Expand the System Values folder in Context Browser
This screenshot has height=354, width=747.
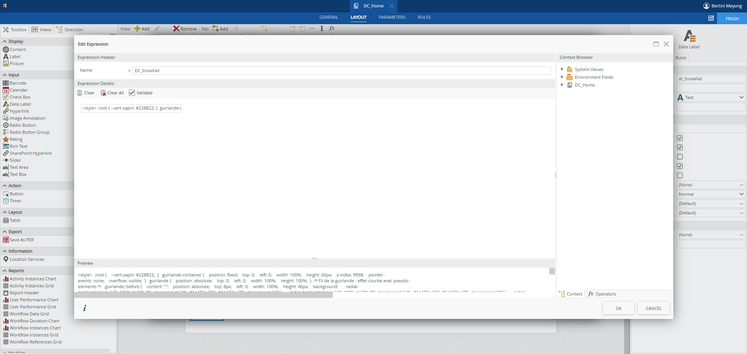[562, 69]
